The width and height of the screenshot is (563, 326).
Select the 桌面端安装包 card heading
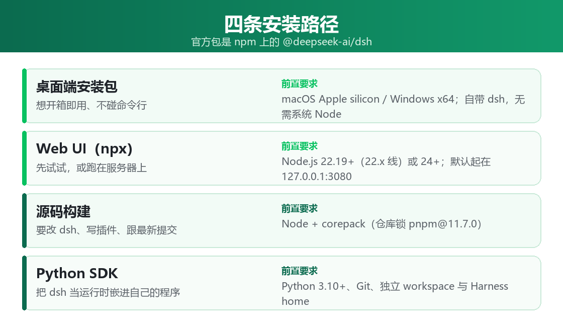point(77,87)
